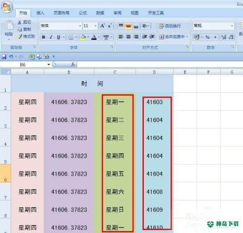This screenshot has width=243, height=233.
Task: Click the font color red A swatch
Action: point(94,37)
